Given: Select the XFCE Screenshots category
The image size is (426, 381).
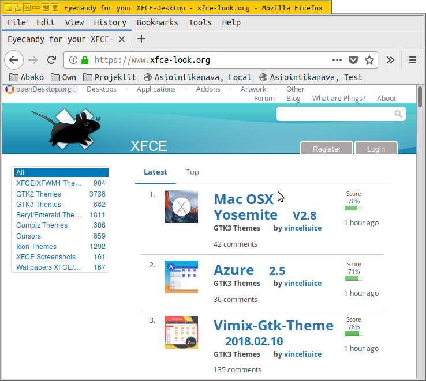Looking at the screenshot, I should click(x=61, y=256).
